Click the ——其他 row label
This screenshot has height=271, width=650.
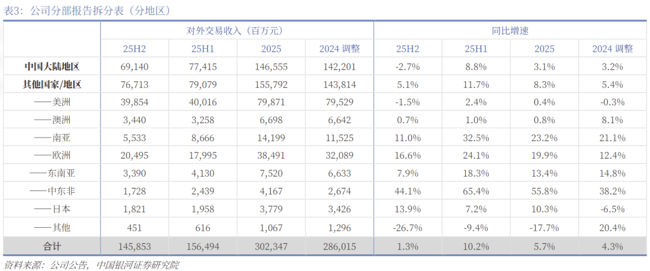[x=52, y=227]
